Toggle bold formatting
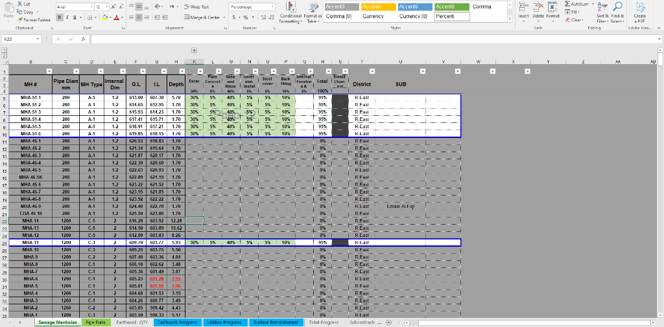664x327 pixels. tap(59, 17)
